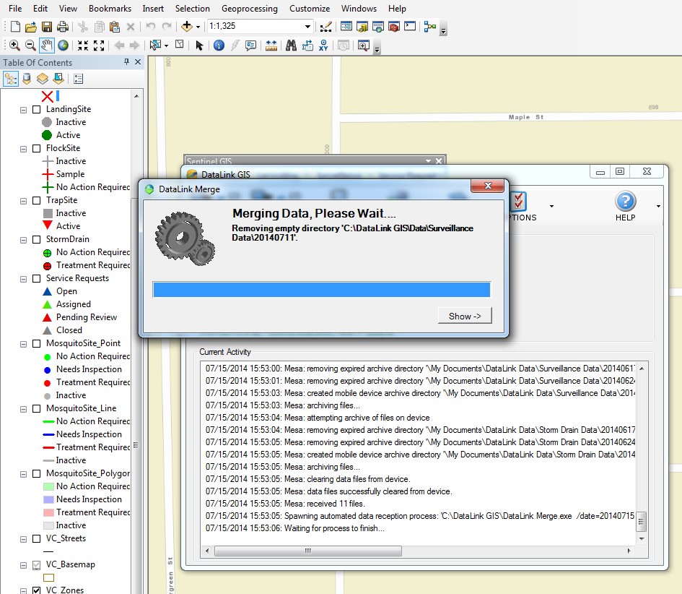Image resolution: width=682 pixels, height=594 pixels.
Task: Collapse the TrapSite layer legend
Action: coord(24,201)
